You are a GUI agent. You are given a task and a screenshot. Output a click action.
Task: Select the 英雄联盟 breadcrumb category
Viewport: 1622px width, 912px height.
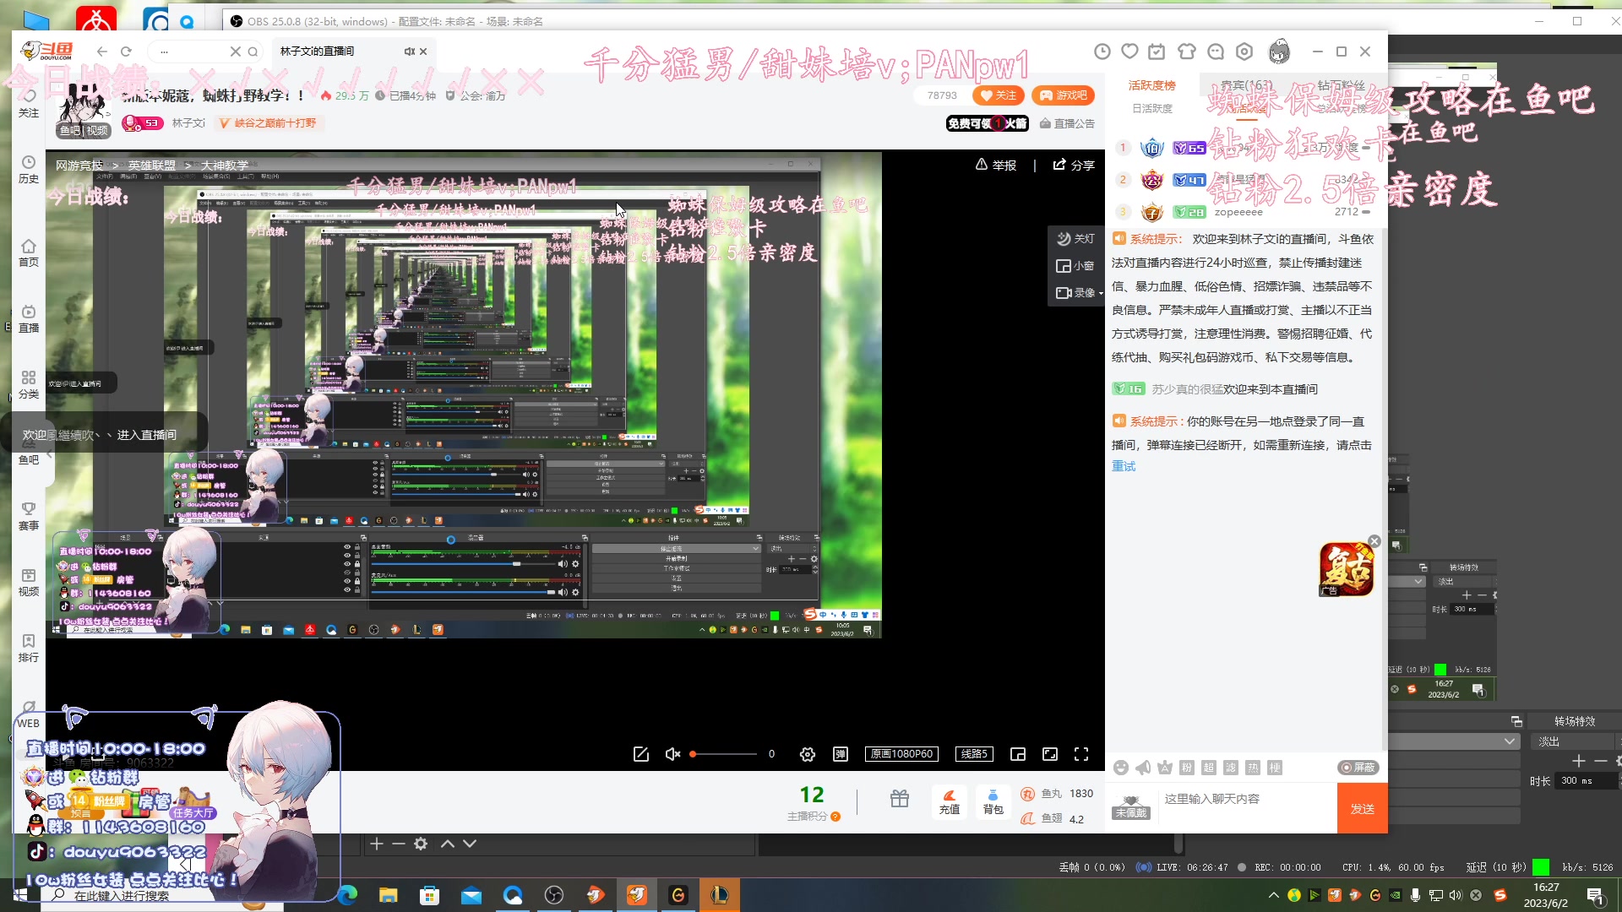(150, 165)
